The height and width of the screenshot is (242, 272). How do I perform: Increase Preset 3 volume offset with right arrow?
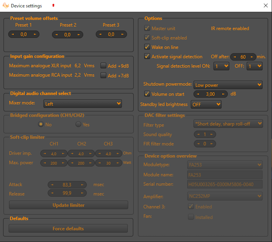122,34
